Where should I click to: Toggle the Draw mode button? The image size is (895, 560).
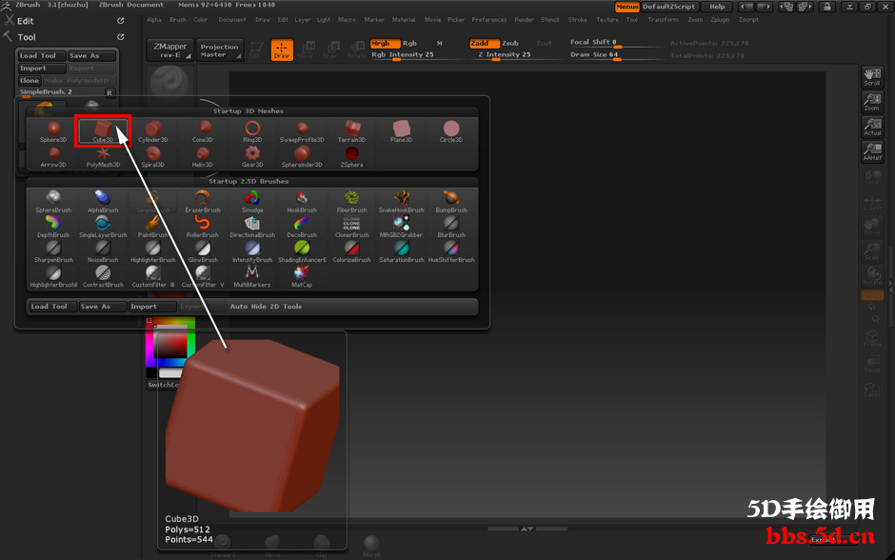[x=282, y=50]
